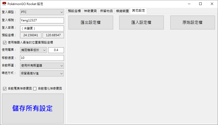The image size is (218, 125).
Task: Uncheck 自動蒐集神奇寶貝 checkbox
Action: tap(5, 89)
